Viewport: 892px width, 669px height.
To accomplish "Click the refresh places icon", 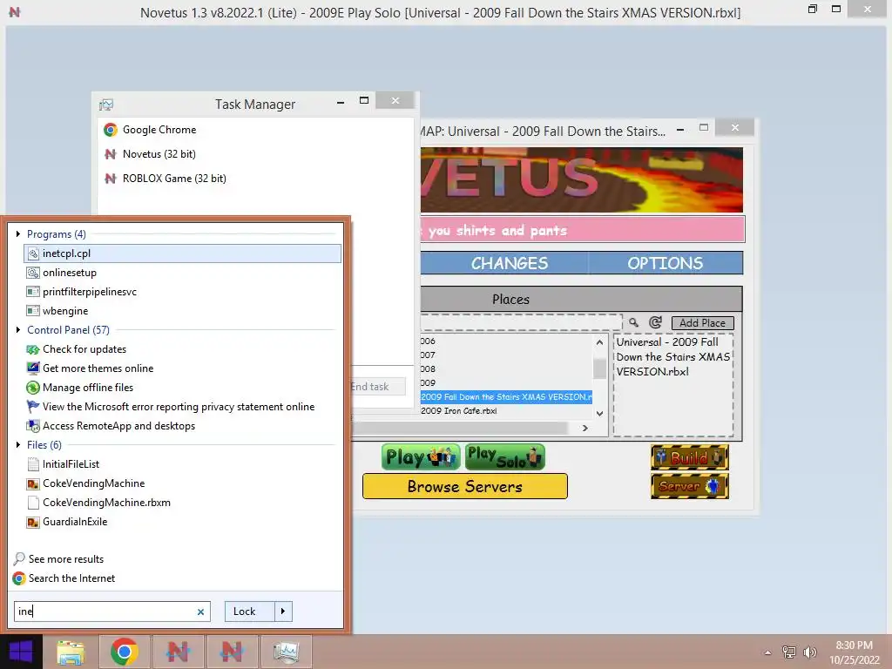I will [x=655, y=322].
